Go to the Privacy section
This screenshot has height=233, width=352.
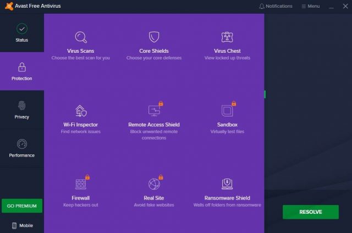[x=22, y=110]
